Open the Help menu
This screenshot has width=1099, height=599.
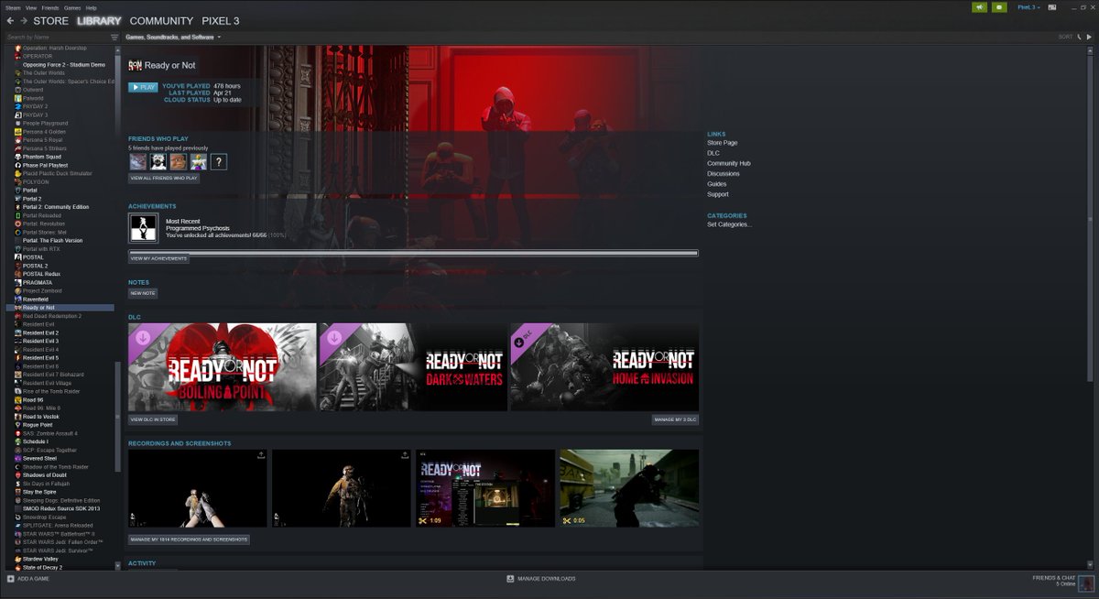(x=91, y=7)
